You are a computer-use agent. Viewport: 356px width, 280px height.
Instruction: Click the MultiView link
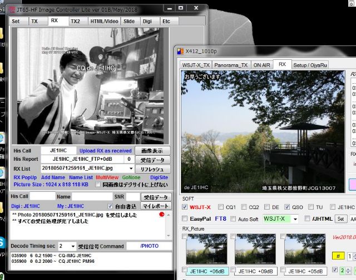click(107, 177)
